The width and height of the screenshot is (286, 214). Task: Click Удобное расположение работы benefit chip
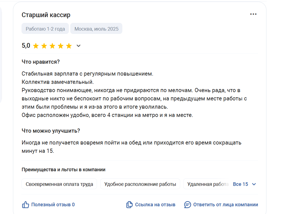(x=140, y=184)
